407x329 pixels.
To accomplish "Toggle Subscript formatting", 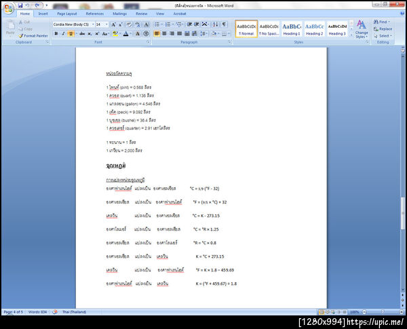I will 90,33.
